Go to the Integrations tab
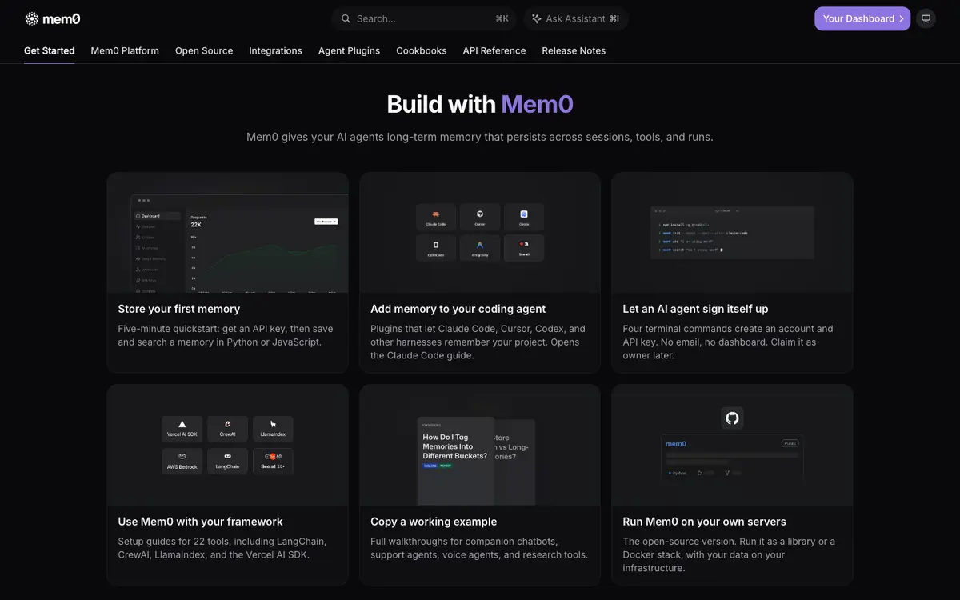The width and height of the screenshot is (960, 600). point(275,50)
